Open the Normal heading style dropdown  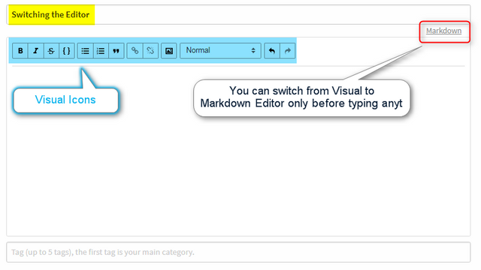click(220, 51)
